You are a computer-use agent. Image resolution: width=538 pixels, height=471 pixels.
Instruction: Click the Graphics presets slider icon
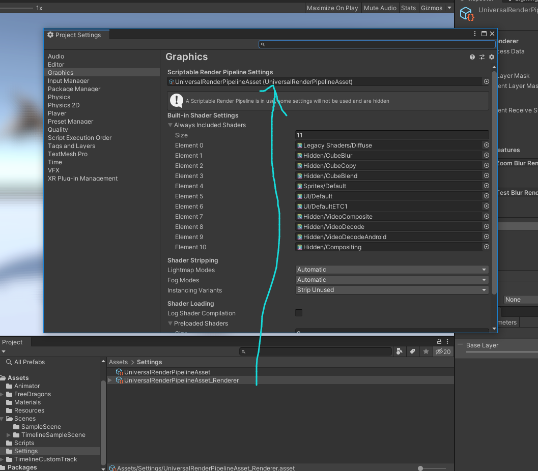point(482,57)
